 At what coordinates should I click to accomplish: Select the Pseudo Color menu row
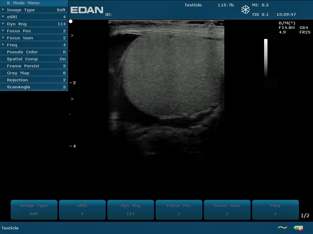[x=34, y=52]
